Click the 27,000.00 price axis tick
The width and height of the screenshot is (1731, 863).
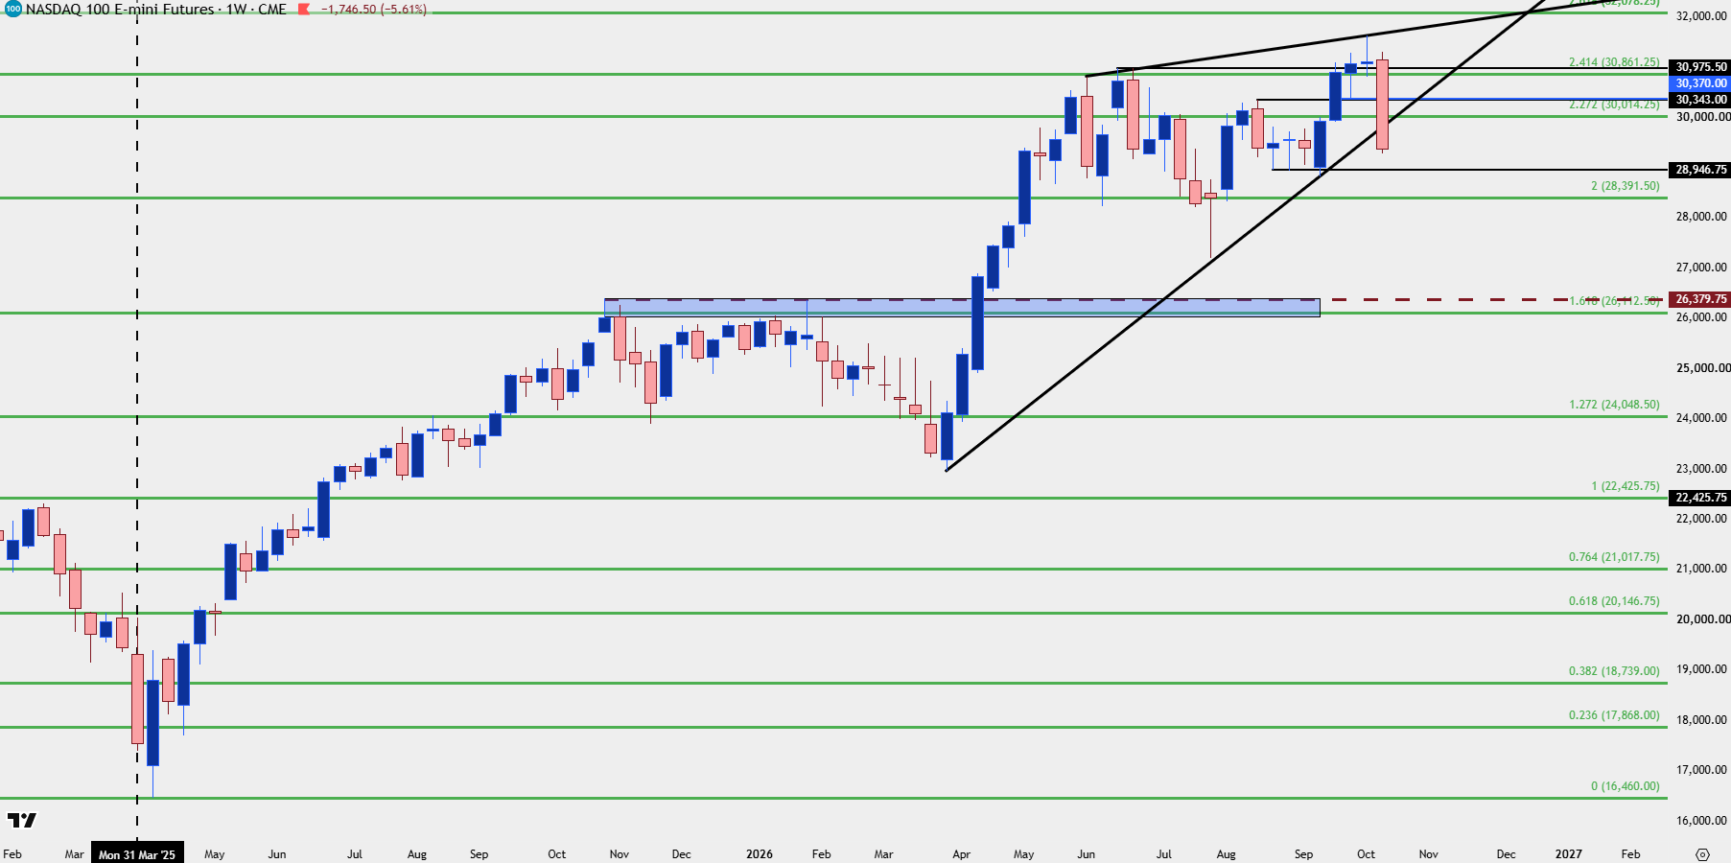click(x=1701, y=268)
